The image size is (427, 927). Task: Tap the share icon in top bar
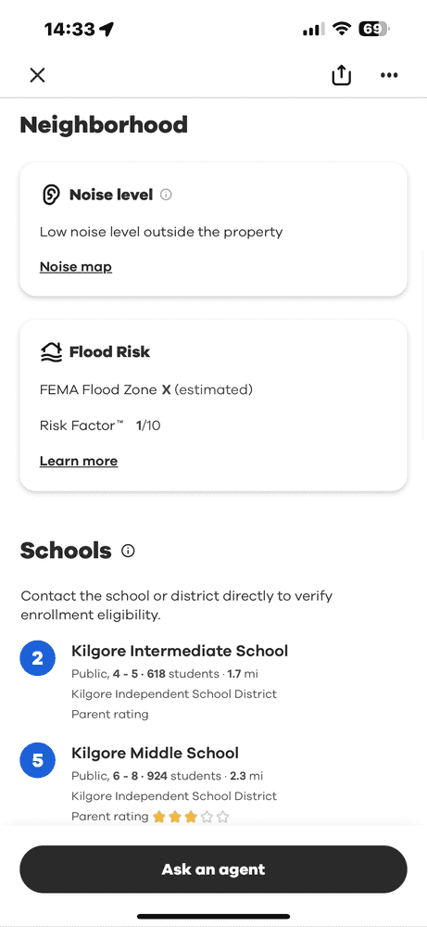(342, 75)
